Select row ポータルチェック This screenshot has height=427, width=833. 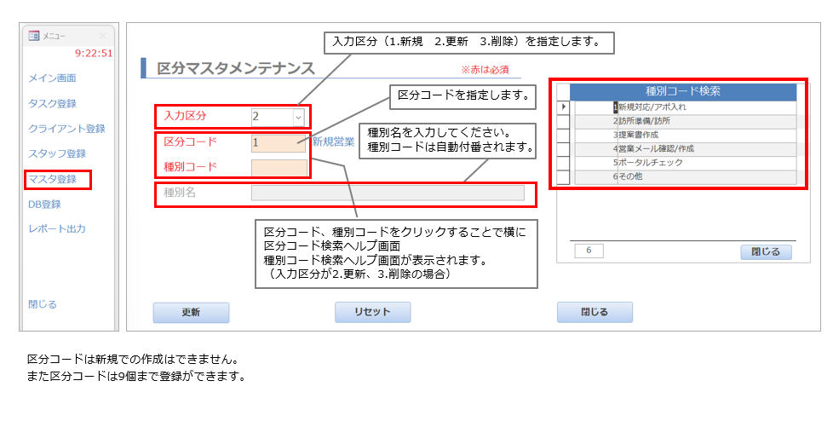coord(686,163)
